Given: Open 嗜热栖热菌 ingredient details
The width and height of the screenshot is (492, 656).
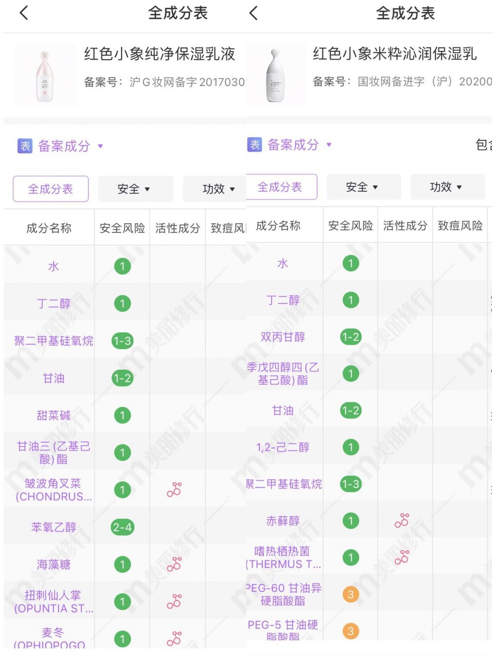Looking at the screenshot, I should point(283,558).
